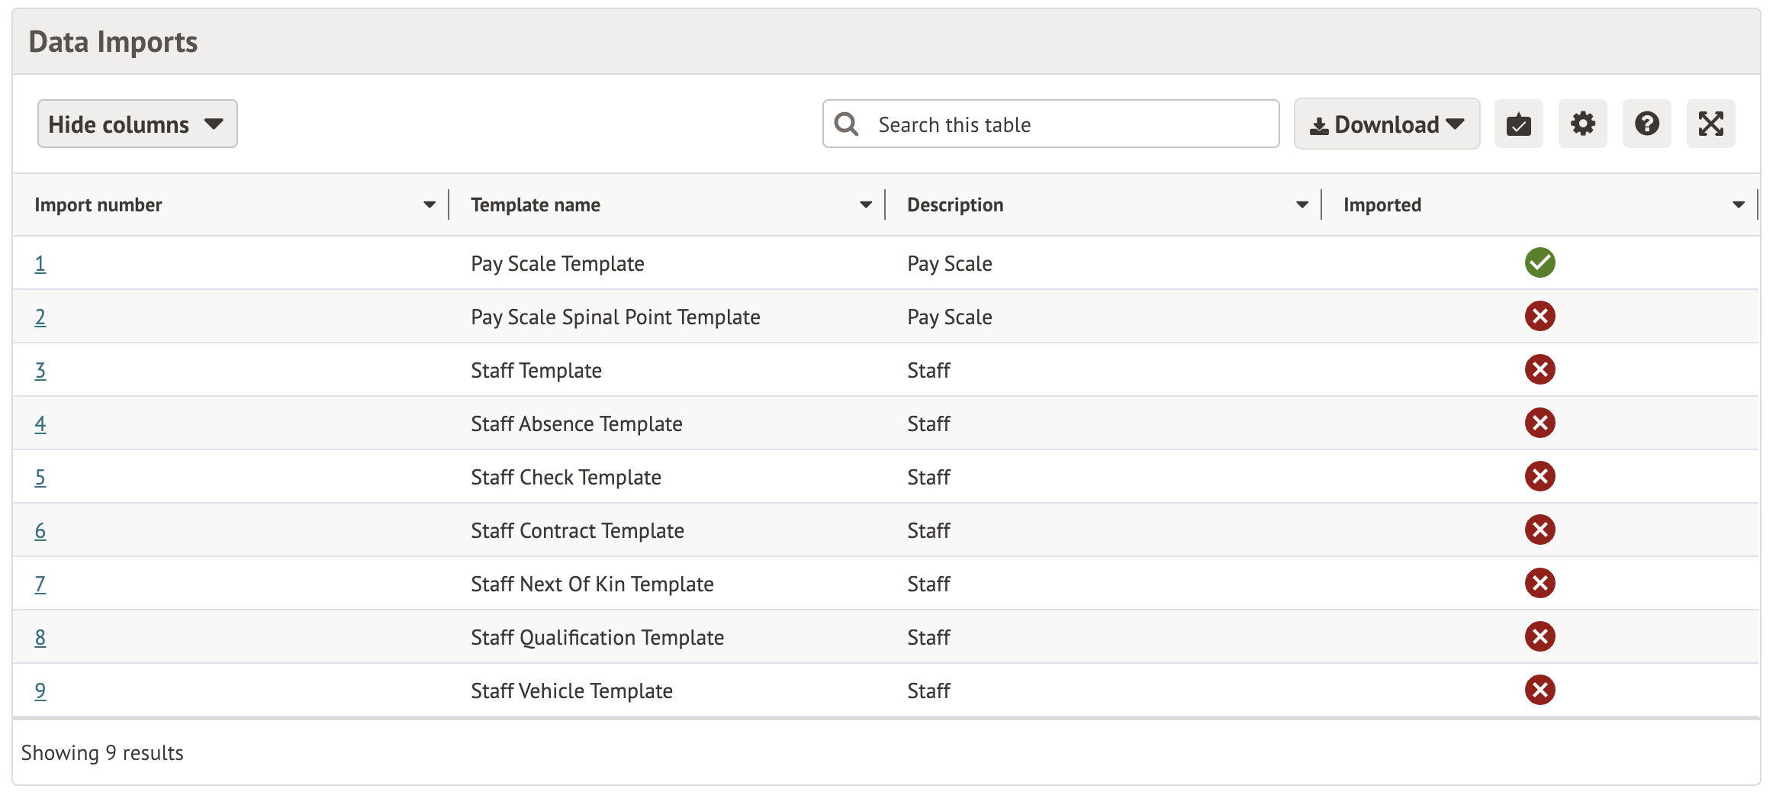Screen dimensions: 1776x792
Task: Open the Hide columns dropdown
Action: click(137, 124)
